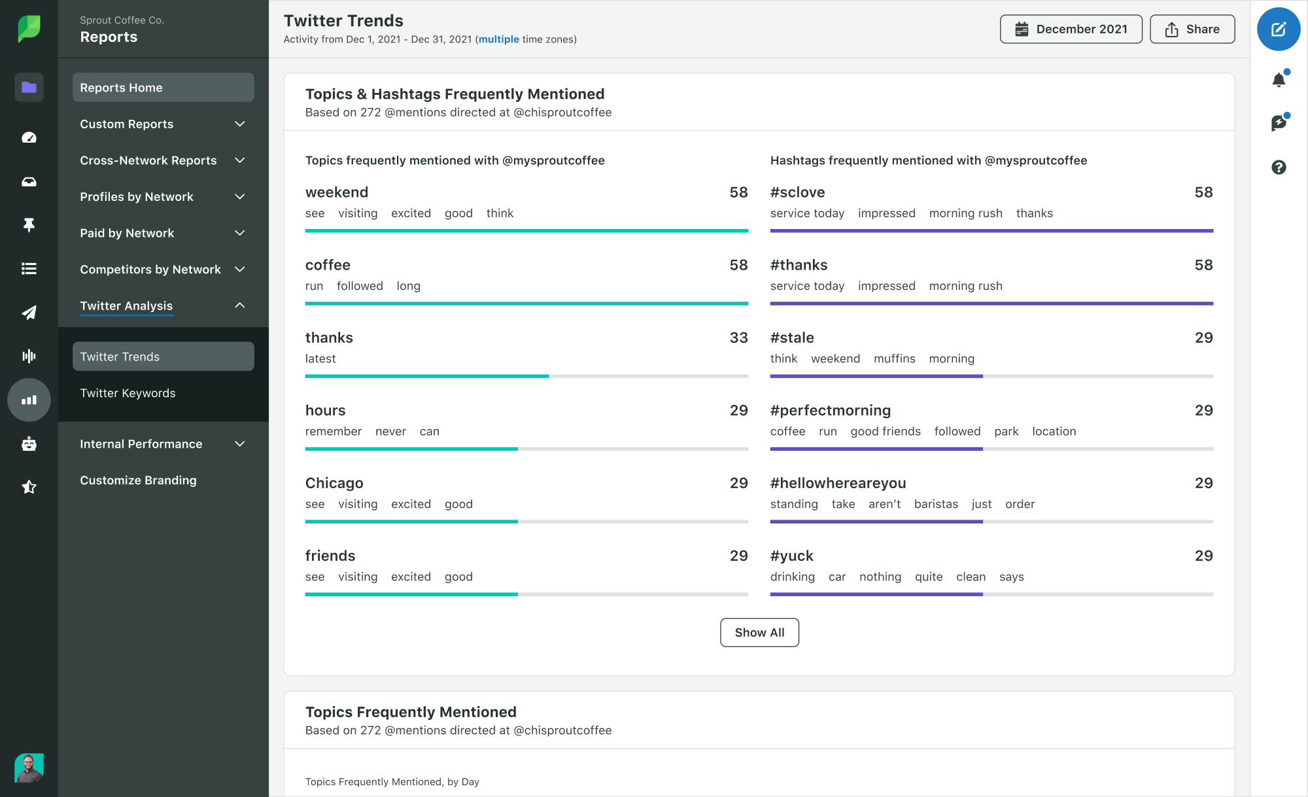Click the Twitter Keywords menu item
The width and height of the screenshot is (1308, 797).
127,393
